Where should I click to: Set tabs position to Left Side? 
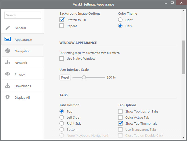click(62, 117)
